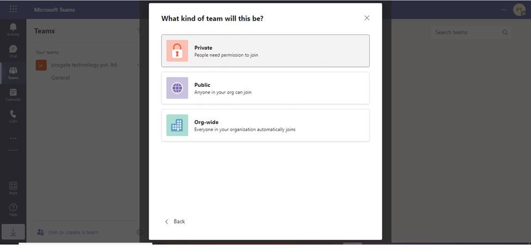Click the Private team padlock icon
531x250 pixels.
(177, 51)
